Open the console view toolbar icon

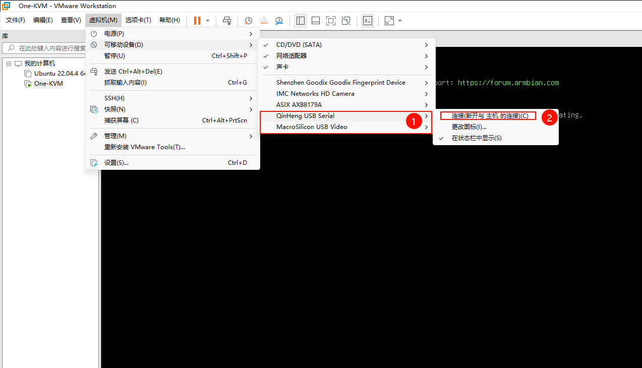pyautogui.click(x=368, y=21)
